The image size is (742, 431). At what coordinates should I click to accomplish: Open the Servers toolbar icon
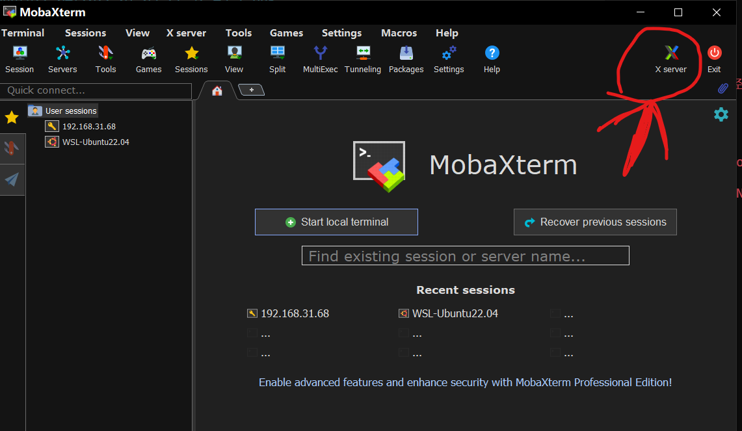[x=62, y=60]
